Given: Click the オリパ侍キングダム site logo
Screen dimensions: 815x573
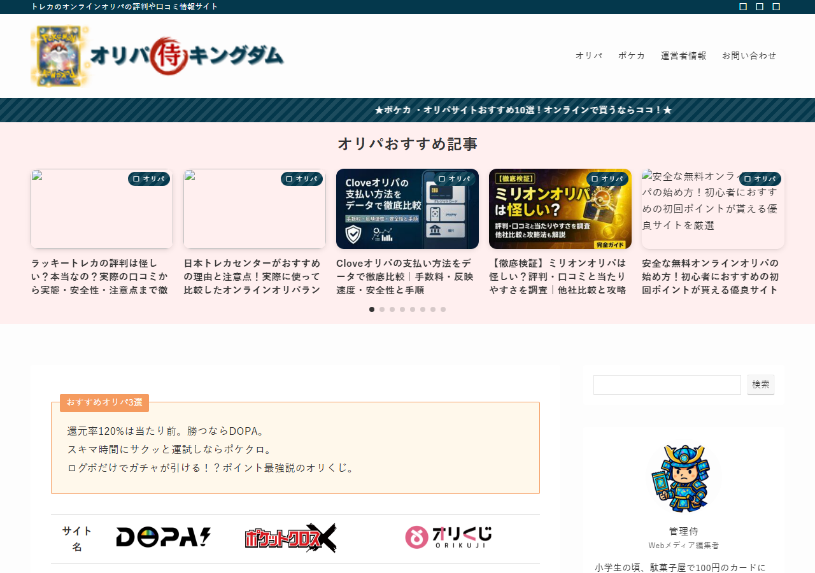Looking at the screenshot, I should [157, 56].
